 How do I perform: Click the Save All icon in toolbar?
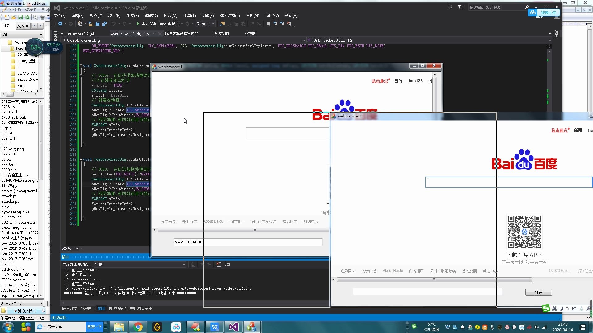104,24
